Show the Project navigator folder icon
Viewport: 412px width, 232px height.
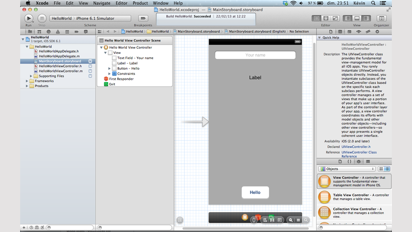click(30, 32)
